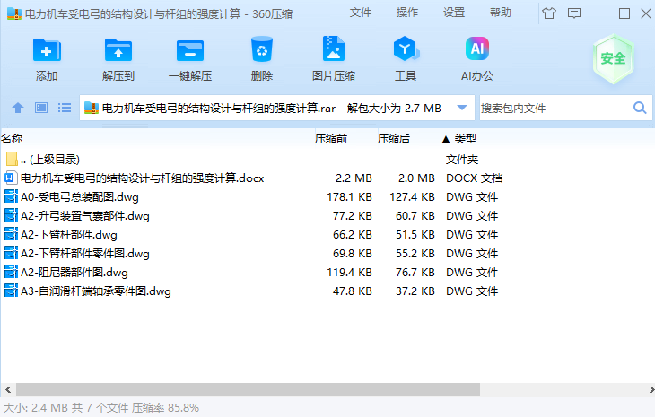The image size is (655, 417).
Task: Open the 图片压缩 image compression tool
Action: click(334, 48)
